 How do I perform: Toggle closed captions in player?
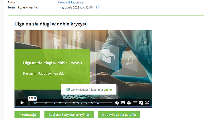click(123, 103)
